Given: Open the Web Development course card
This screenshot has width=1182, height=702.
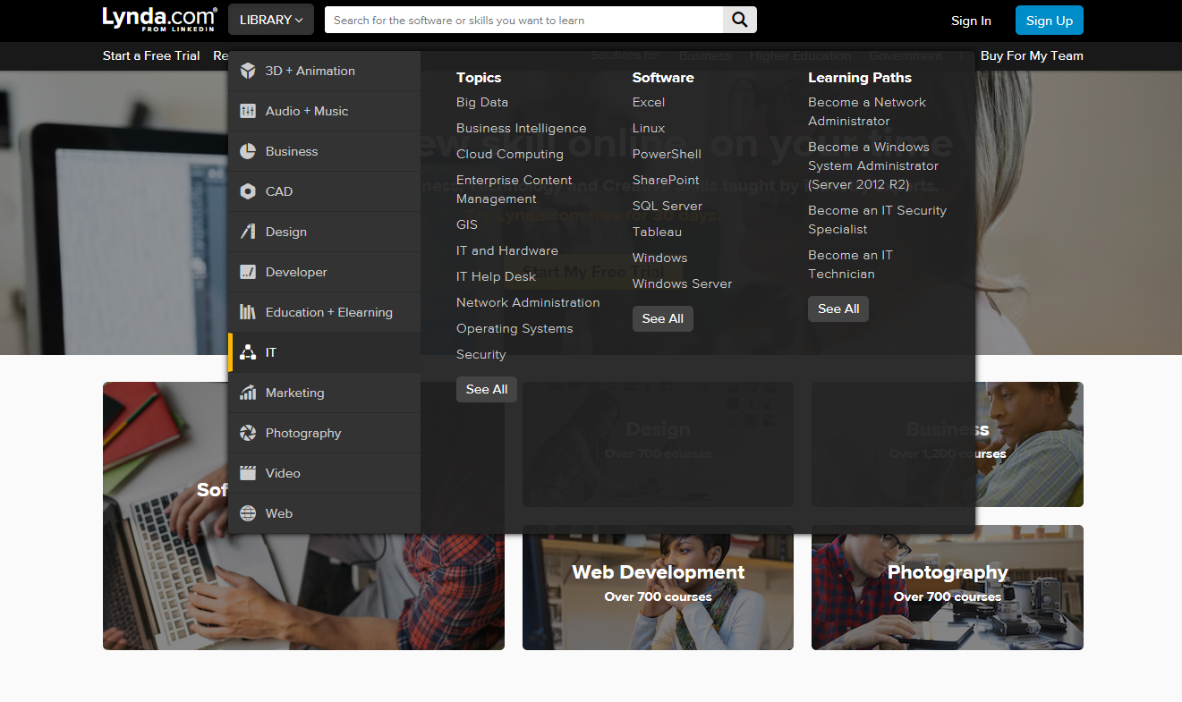Looking at the screenshot, I should (658, 588).
